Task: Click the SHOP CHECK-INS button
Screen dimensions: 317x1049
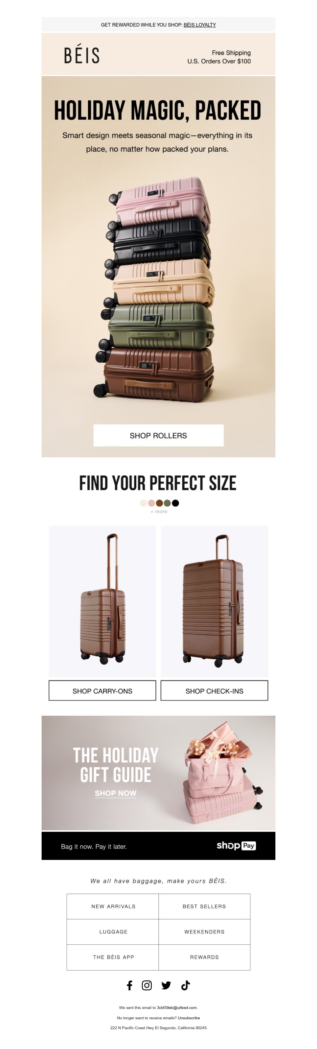Action: (214, 691)
